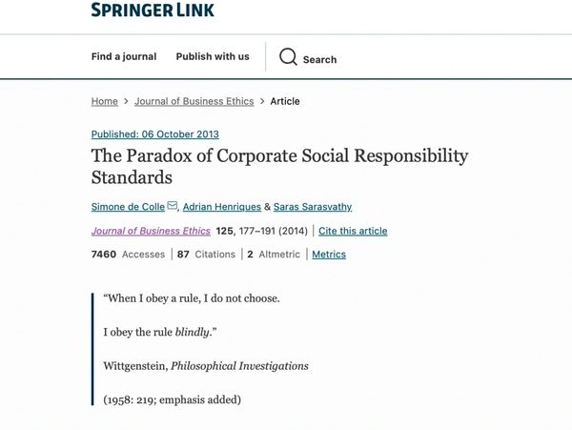This screenshot has height=430, width=572.
Task: Click the Springer Link logo
Action: pyautogui.click(x=153, y=10)
